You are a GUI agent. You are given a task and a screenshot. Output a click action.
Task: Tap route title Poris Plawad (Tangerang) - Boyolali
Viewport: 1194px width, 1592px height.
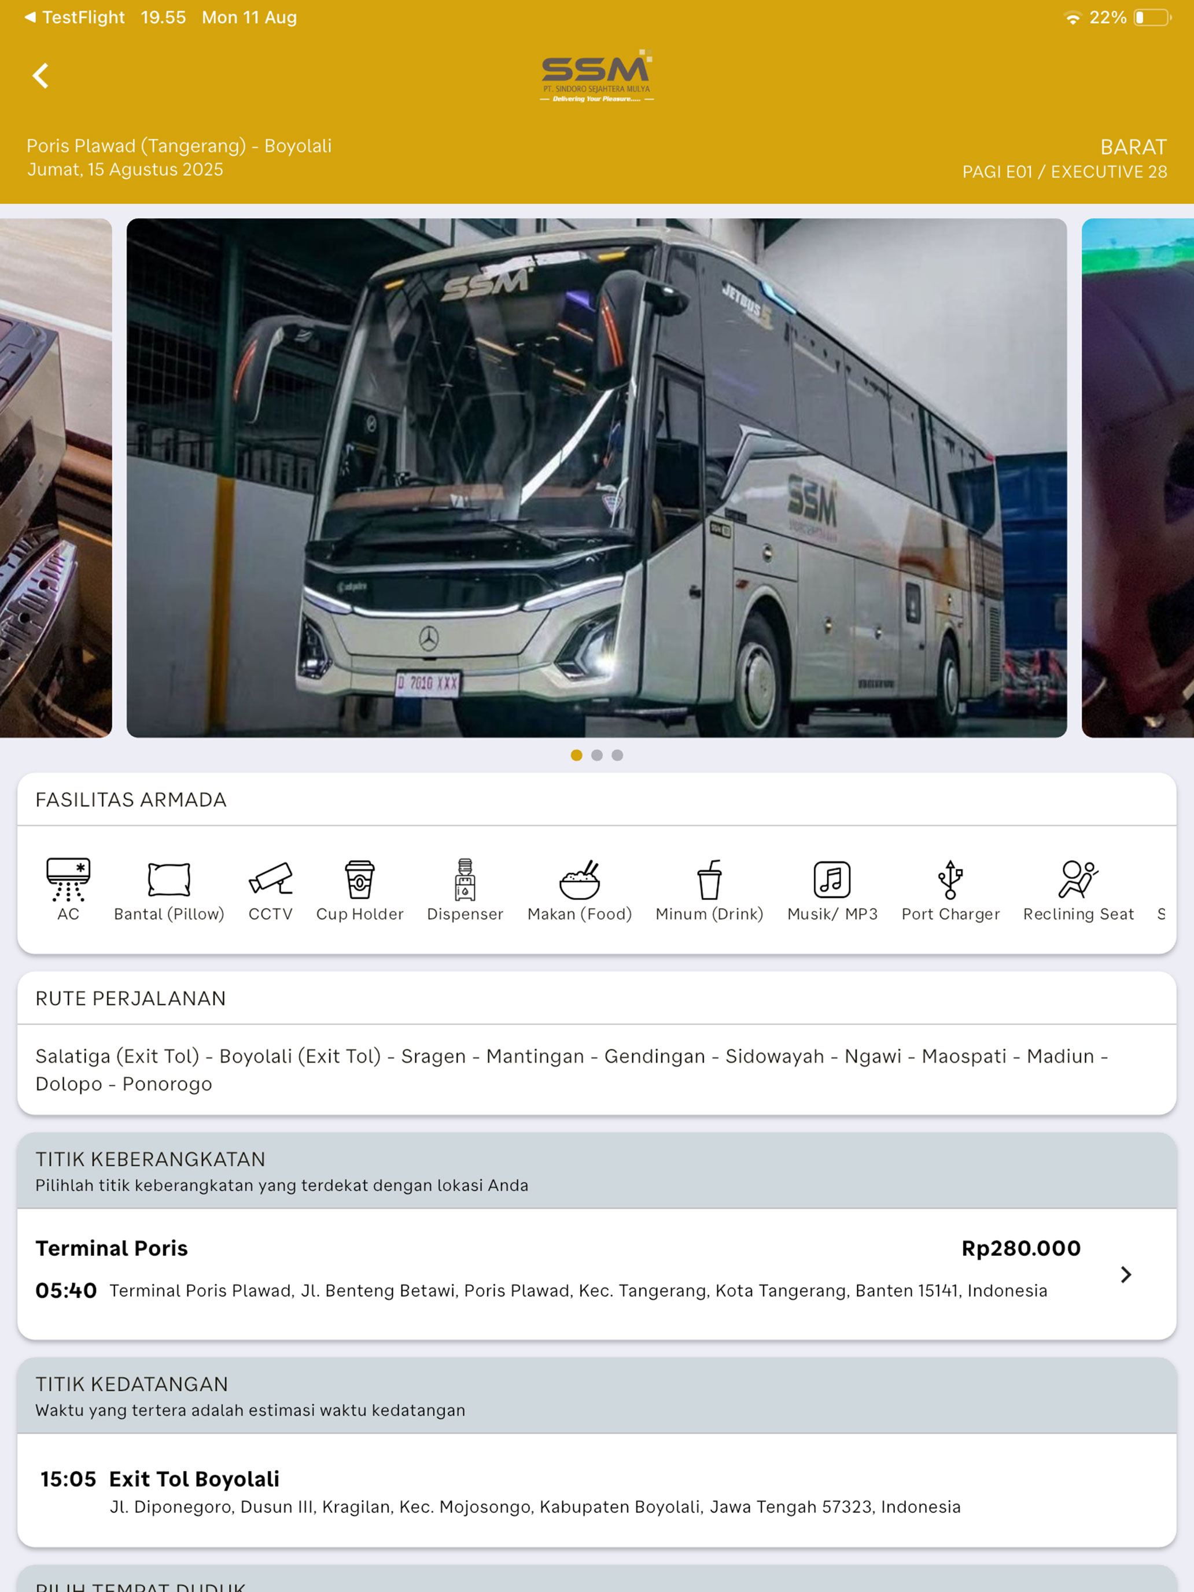(x=179, y=146)
